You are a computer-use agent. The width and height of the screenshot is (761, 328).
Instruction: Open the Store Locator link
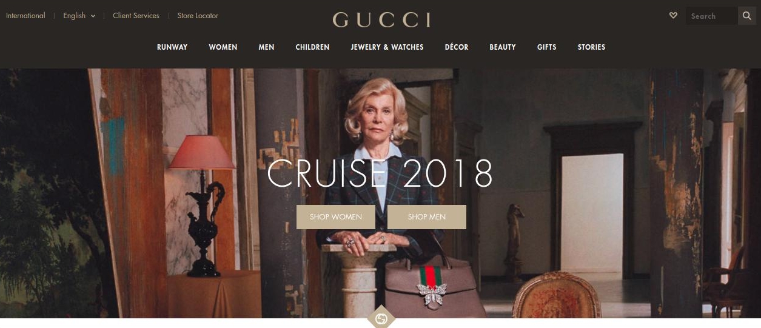coord(198,16)
